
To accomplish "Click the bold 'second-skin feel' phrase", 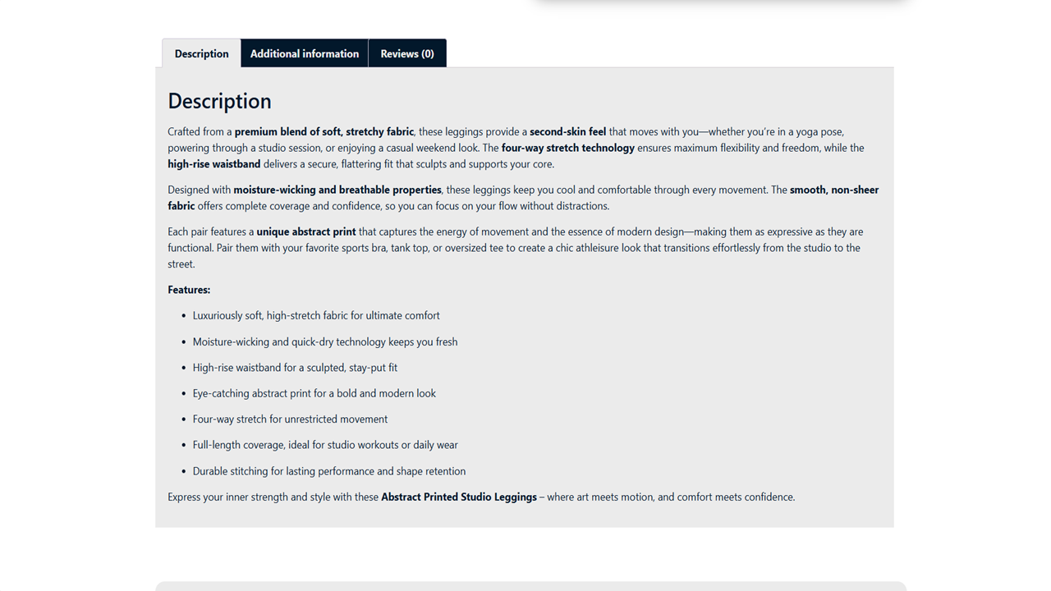I will (567, 131).
